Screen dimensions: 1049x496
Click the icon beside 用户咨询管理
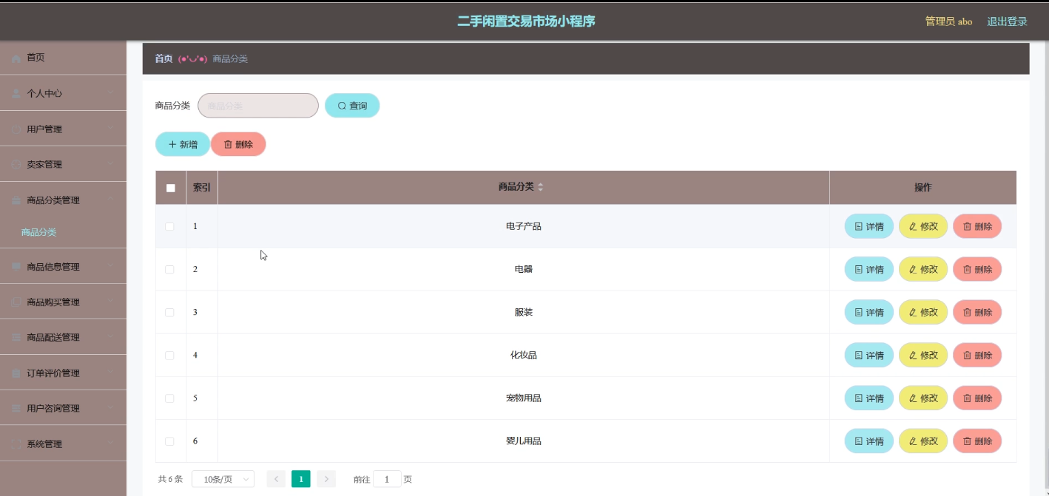click(x=16, y=408)
